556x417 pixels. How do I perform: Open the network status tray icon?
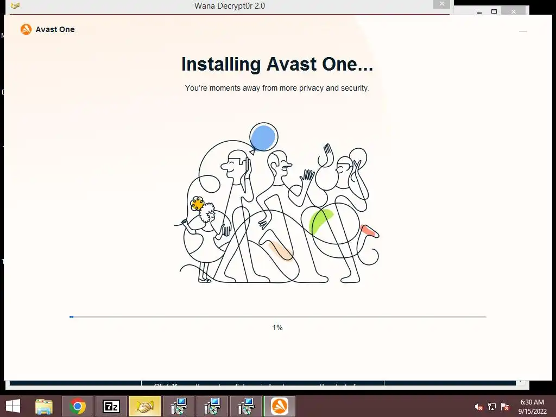(x=492, y=407)
